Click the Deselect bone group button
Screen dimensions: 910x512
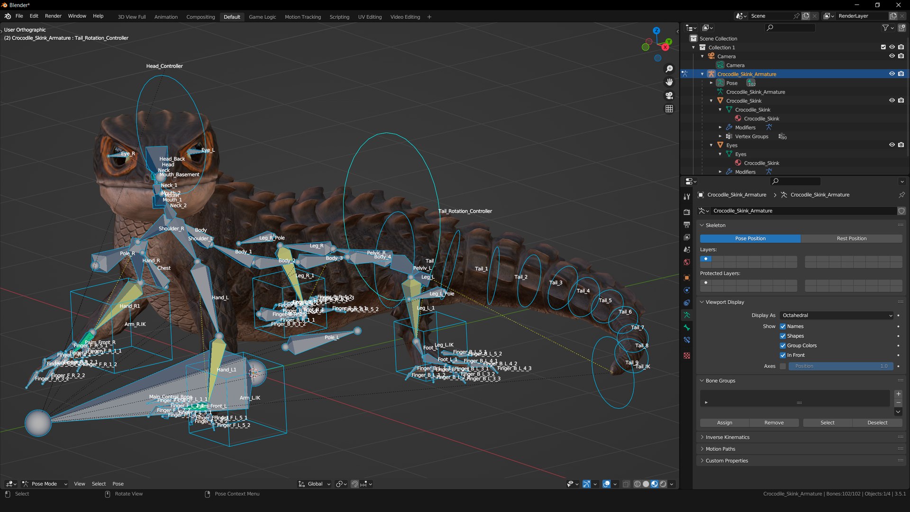pyautogui.click(x=877, y=423)
